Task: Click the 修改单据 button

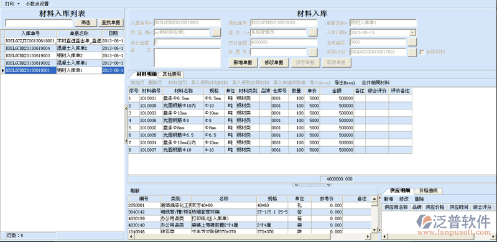Action: click(274, 62)
